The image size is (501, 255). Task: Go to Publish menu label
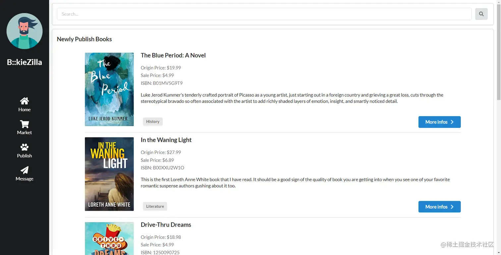tap(25, 156)
